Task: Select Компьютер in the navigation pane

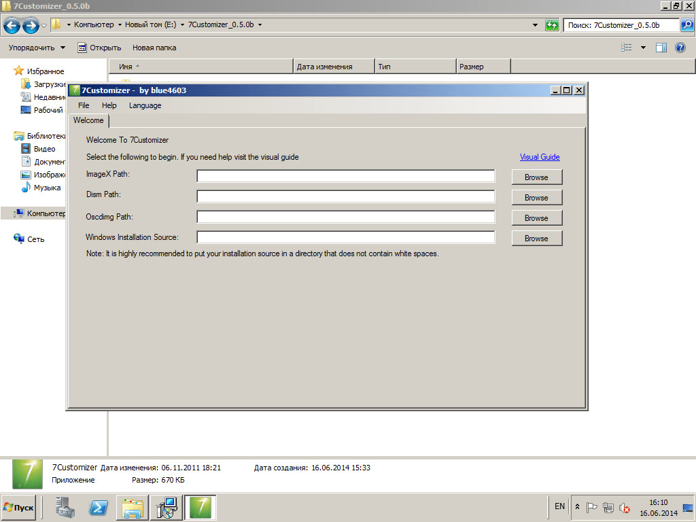Action: 39,213
